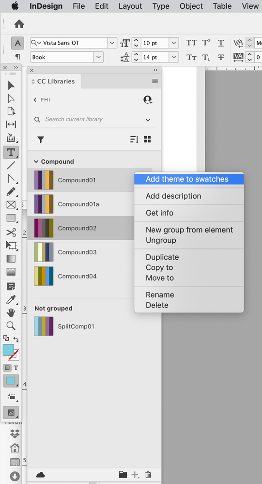
Task: Open the font family dropdown
Action: pyautogui.click(x=112, y=43)
